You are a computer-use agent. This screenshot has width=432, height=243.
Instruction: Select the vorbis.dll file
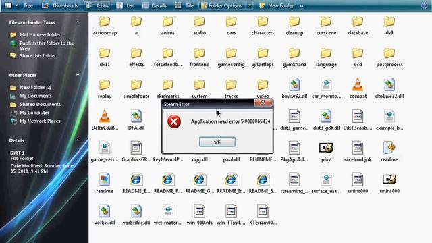click(105, 215)
